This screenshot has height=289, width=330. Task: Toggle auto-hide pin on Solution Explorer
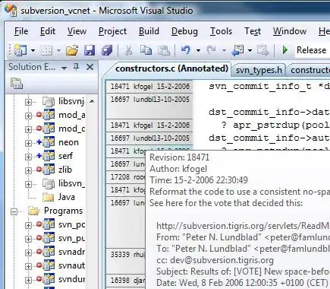[x=76, y=67]
